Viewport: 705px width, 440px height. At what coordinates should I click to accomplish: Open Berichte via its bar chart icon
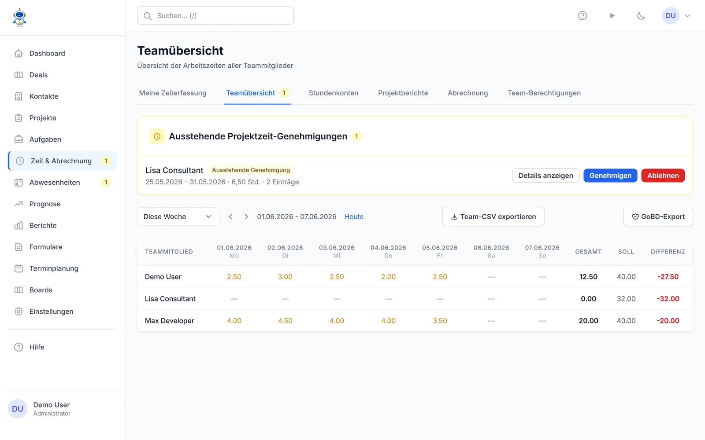pos(19,226)
